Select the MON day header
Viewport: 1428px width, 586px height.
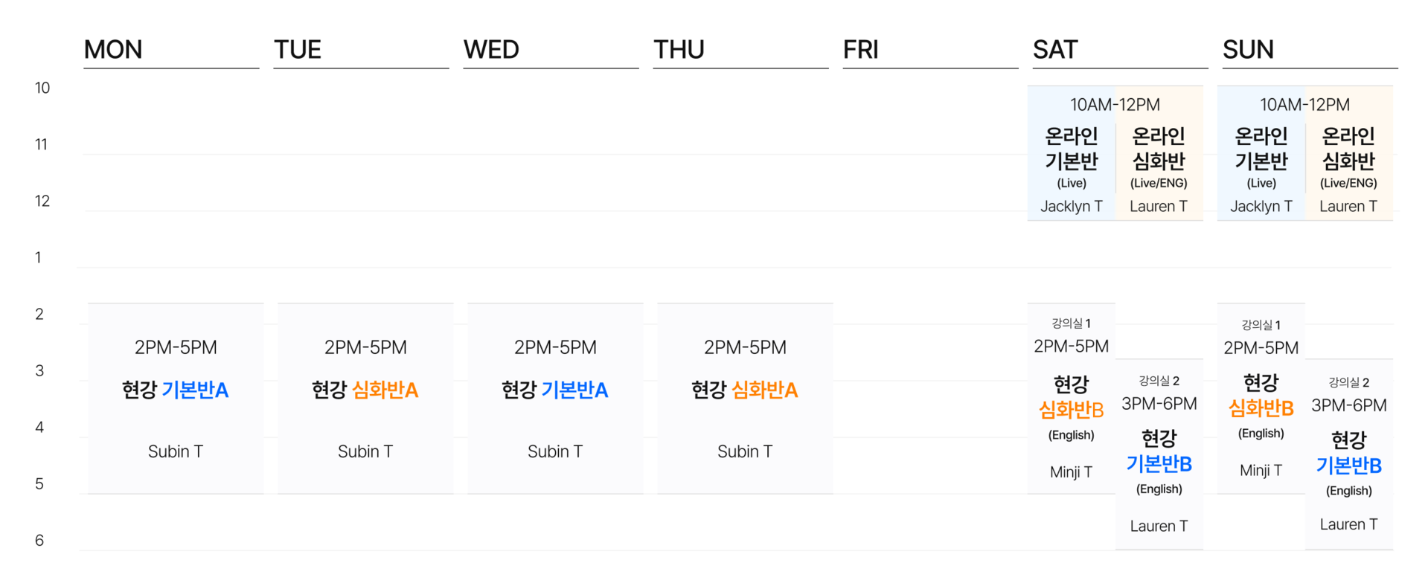point(113,50)
